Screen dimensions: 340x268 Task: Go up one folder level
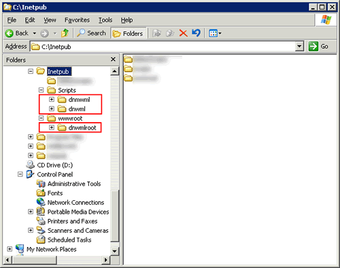pos(65,33)
